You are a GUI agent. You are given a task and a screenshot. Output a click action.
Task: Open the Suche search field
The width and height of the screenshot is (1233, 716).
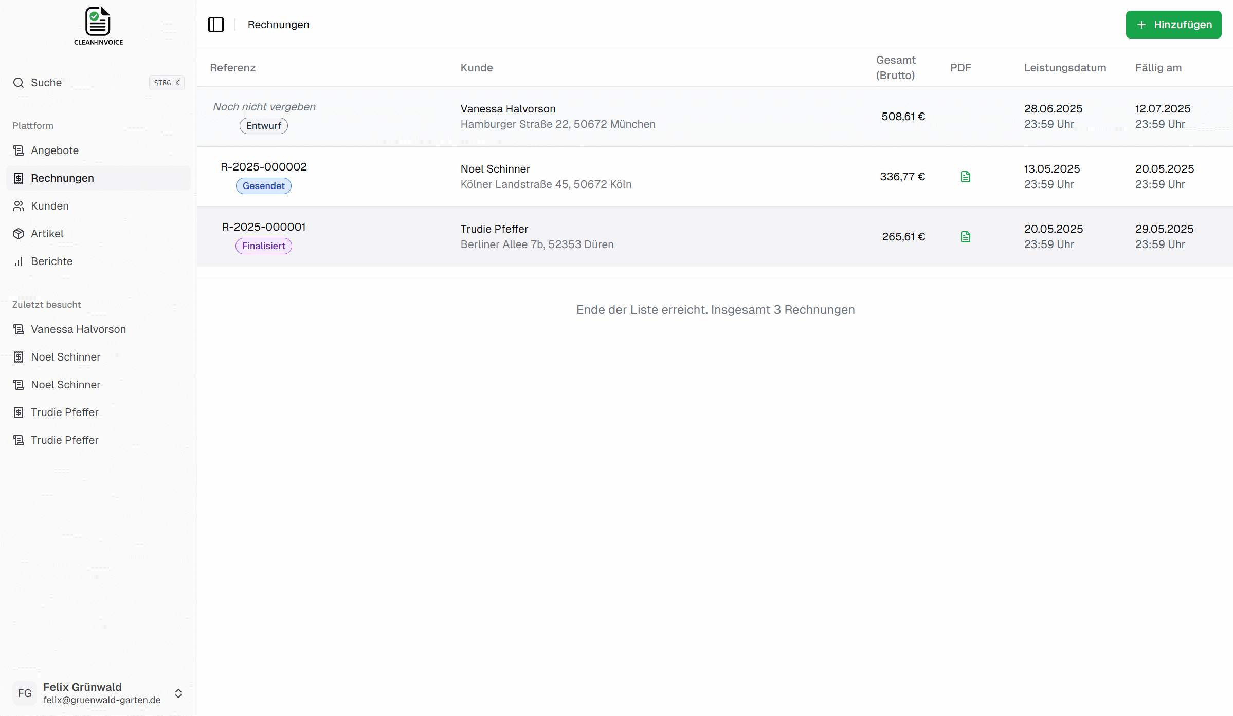(x=98, y=83)
